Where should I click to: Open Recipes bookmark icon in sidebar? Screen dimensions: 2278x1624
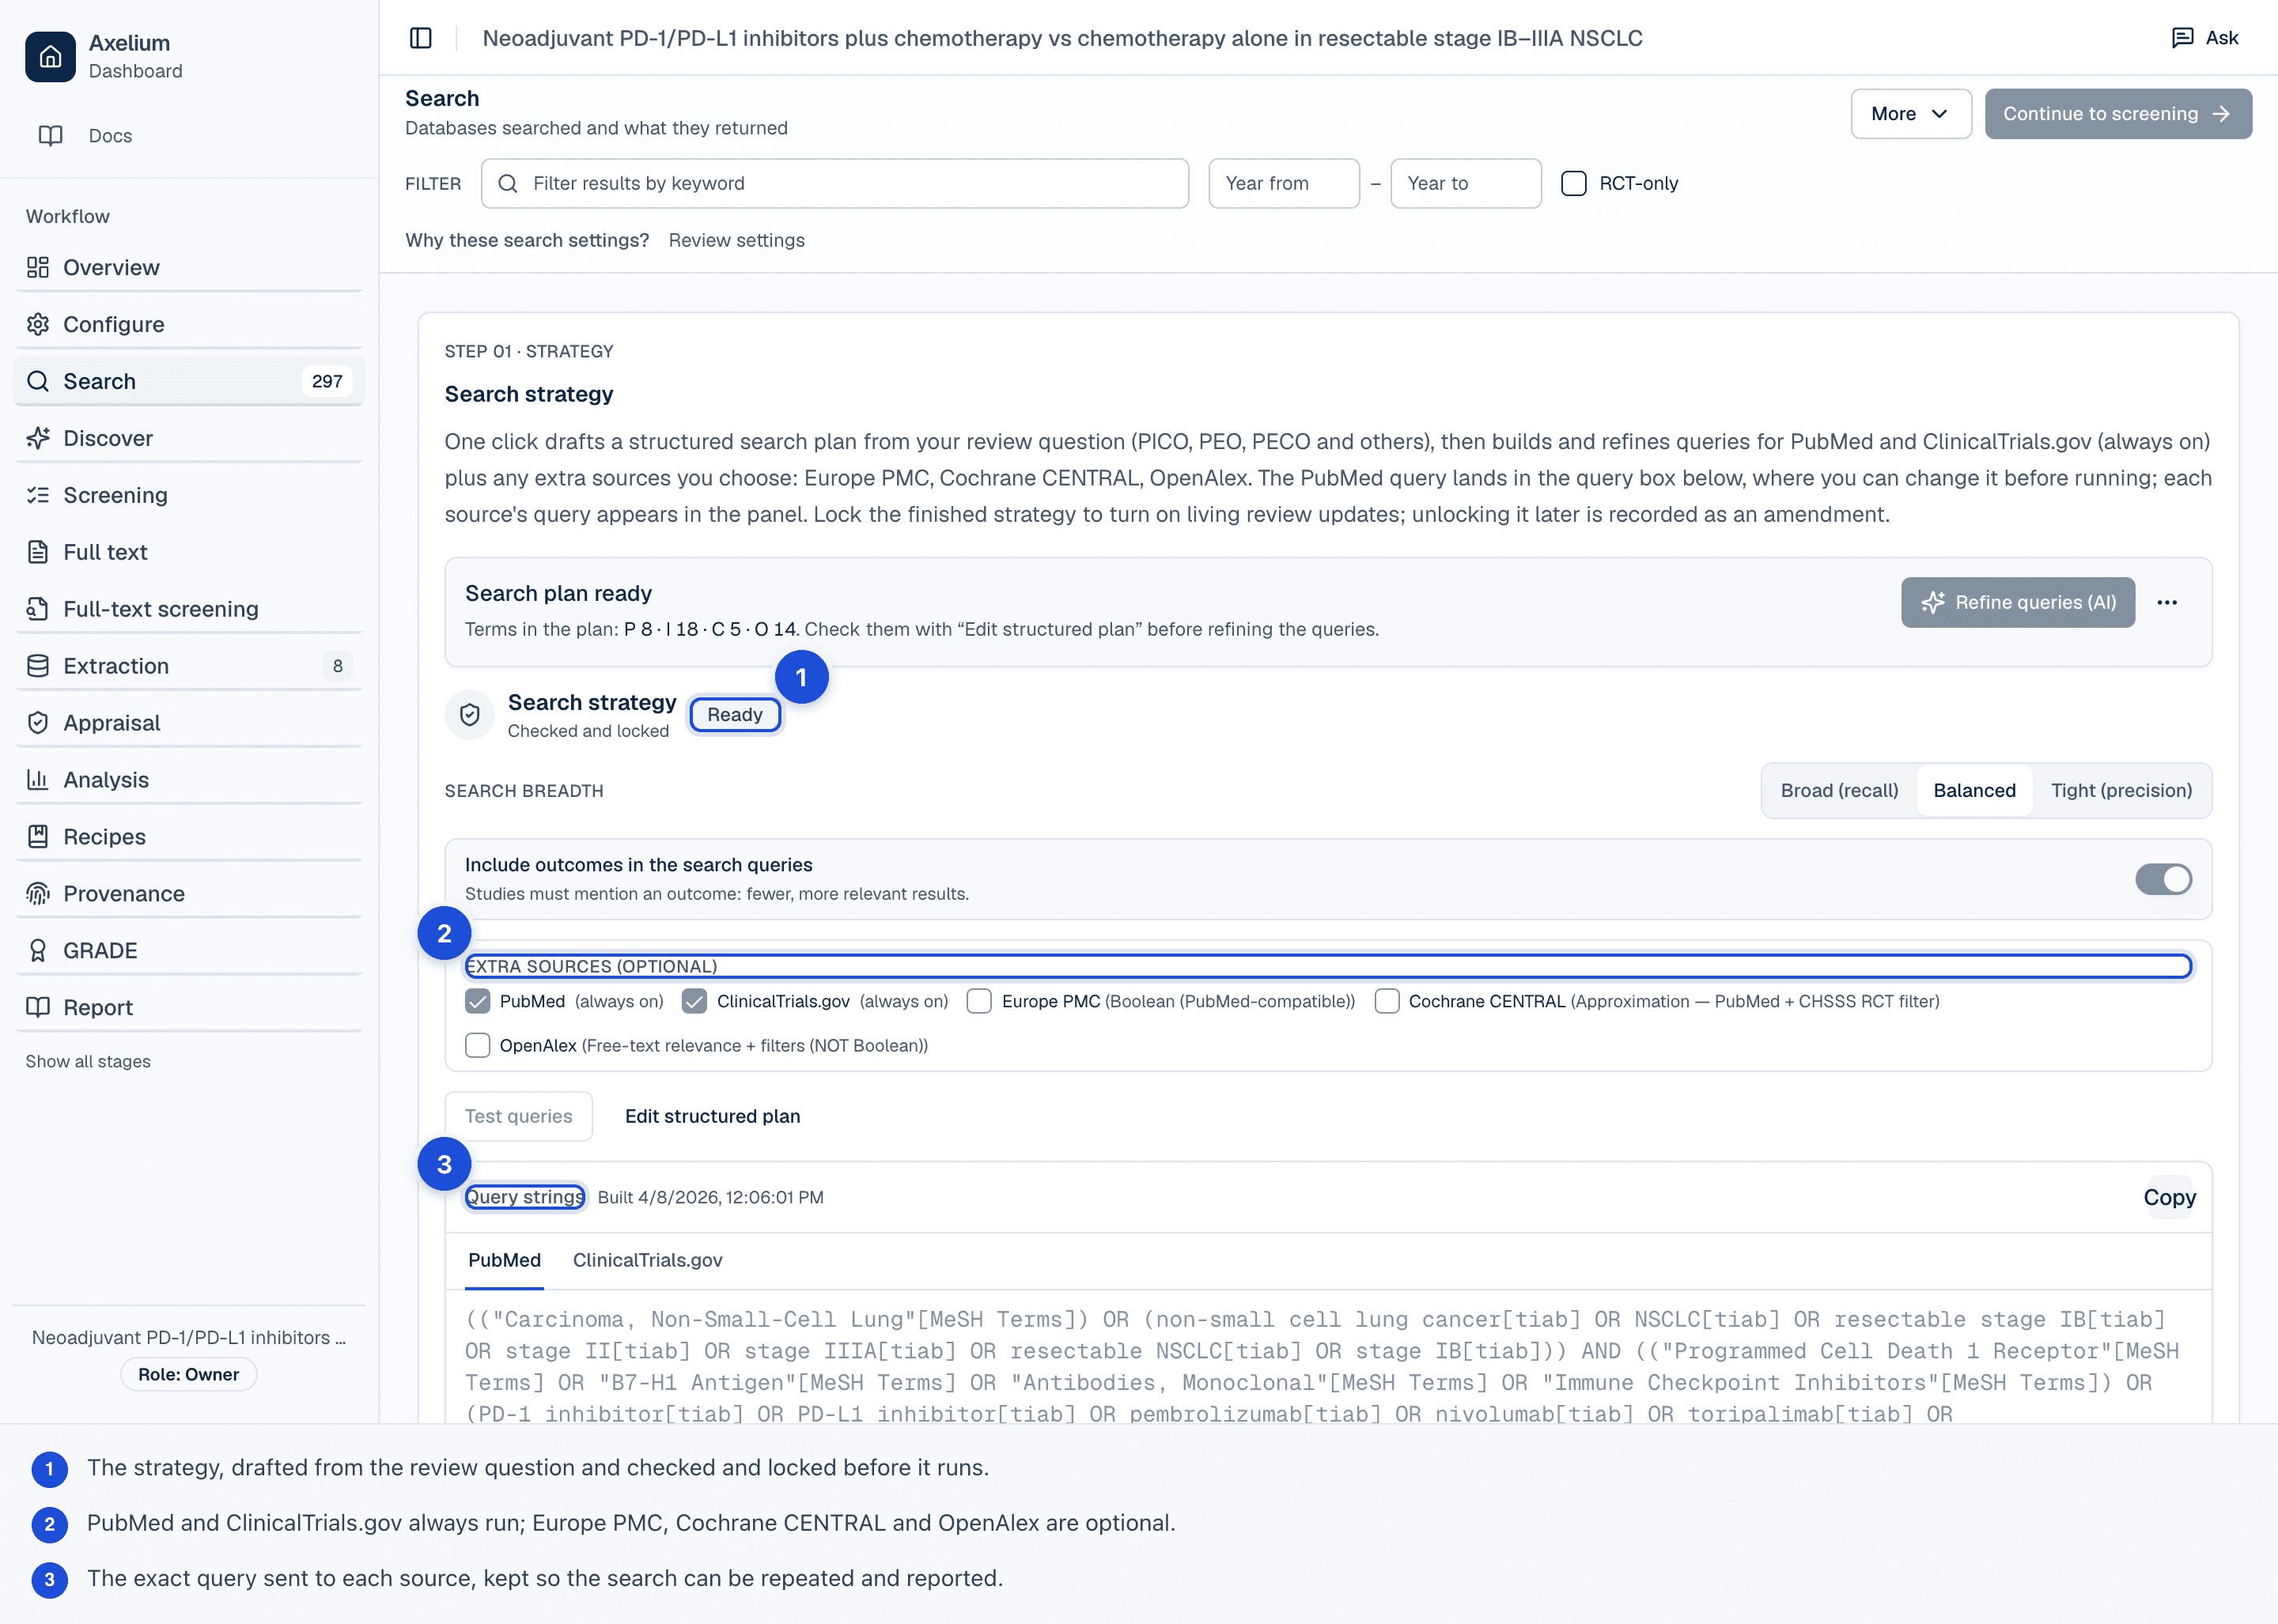[x=38, y=837]
